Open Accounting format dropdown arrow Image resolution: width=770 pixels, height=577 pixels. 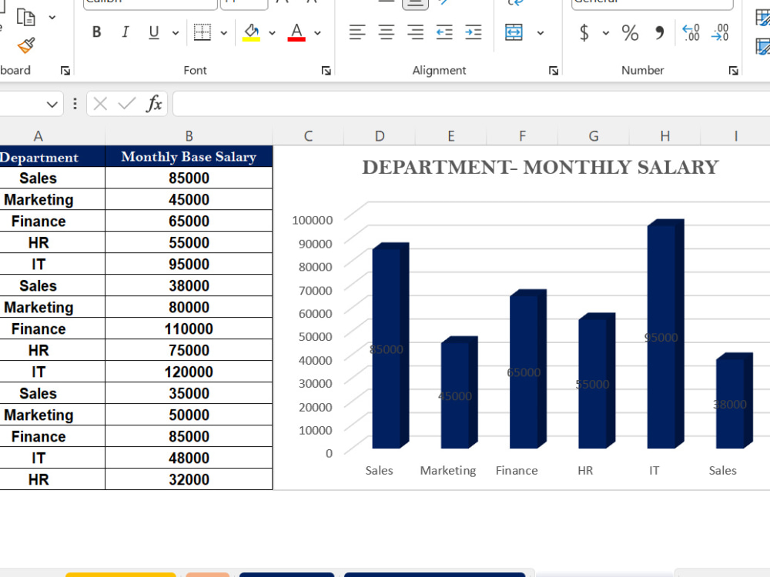click(x=606, y=33)
